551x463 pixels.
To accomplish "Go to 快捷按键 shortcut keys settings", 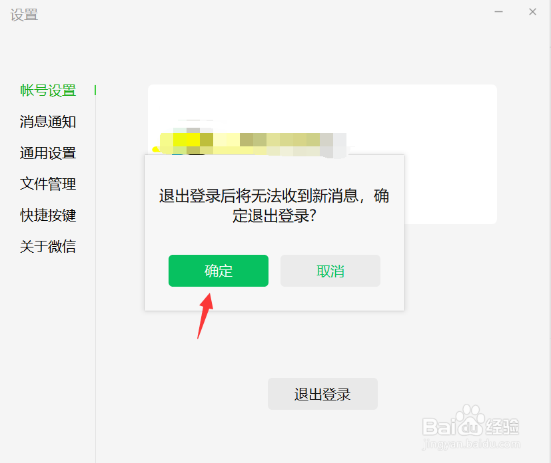I will [x=48, y=215].
